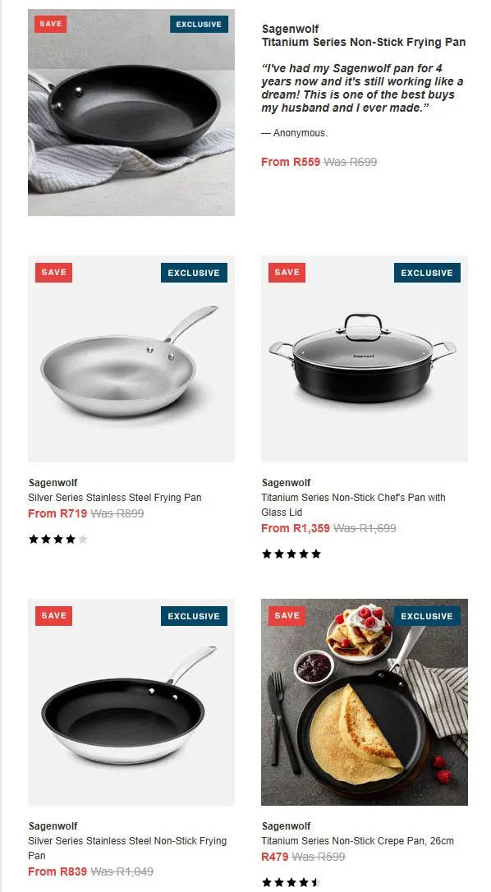Open the crepe pan photo with pancakes
491x892 pixels.
pos(365,702)
